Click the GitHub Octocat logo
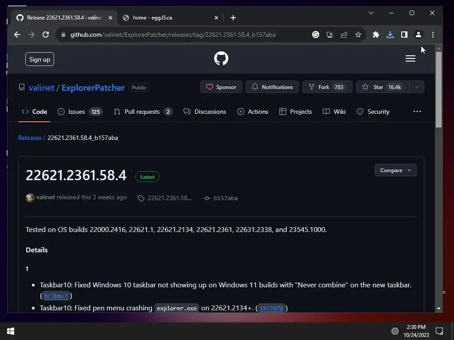454x340 pixels. [221, 59]
